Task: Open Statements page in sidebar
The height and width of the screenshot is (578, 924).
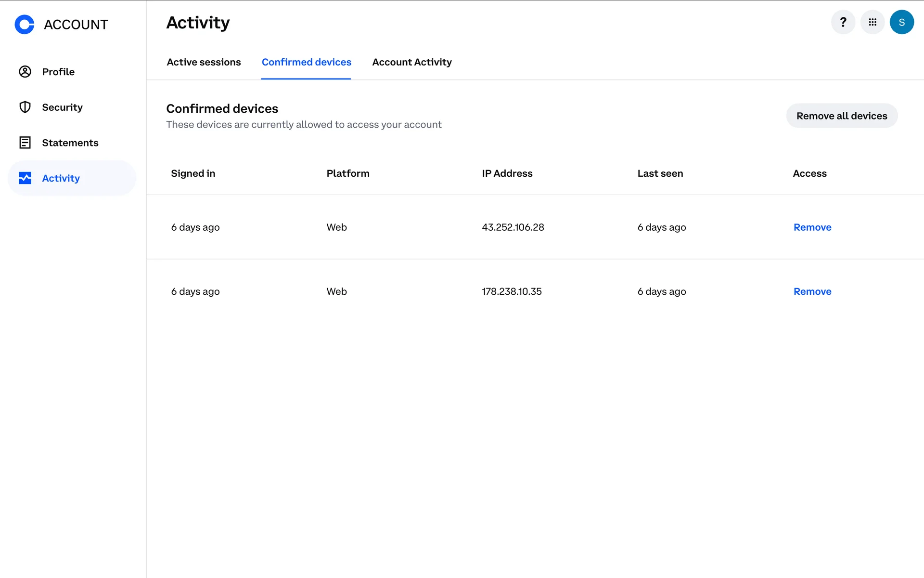Action: coord(70,143)
